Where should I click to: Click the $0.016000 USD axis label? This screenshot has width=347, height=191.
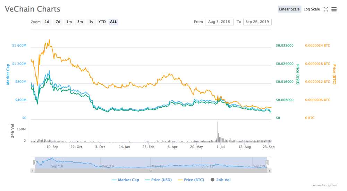click(285, 82)
